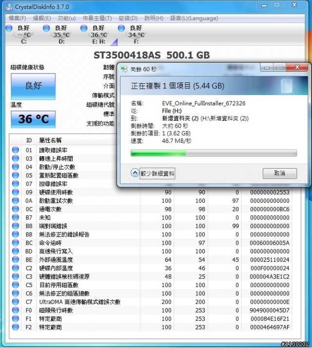Image resolution: width=312 pixels, height=348 pixels.
Task: Open the 功能(u) menu
Action: [67, 18]
